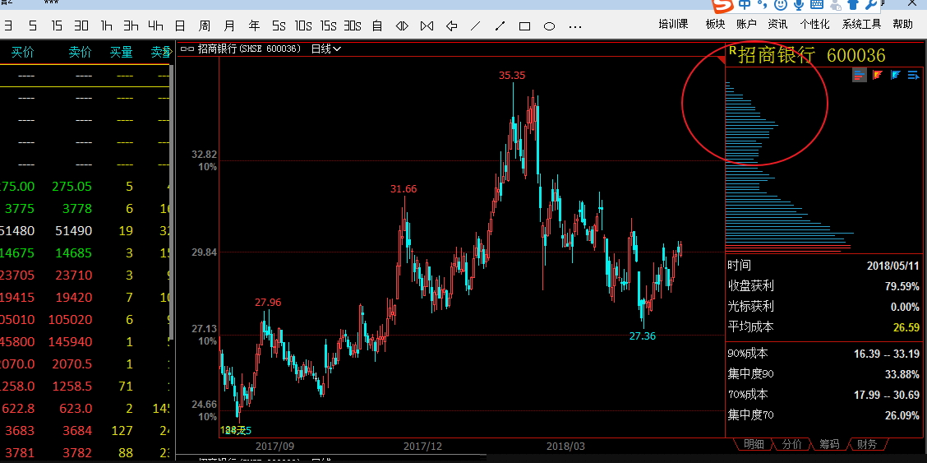Select the straight line drawing tool
Image resolution: width=927 pixels, height=463 pixels.
(476, 25)
